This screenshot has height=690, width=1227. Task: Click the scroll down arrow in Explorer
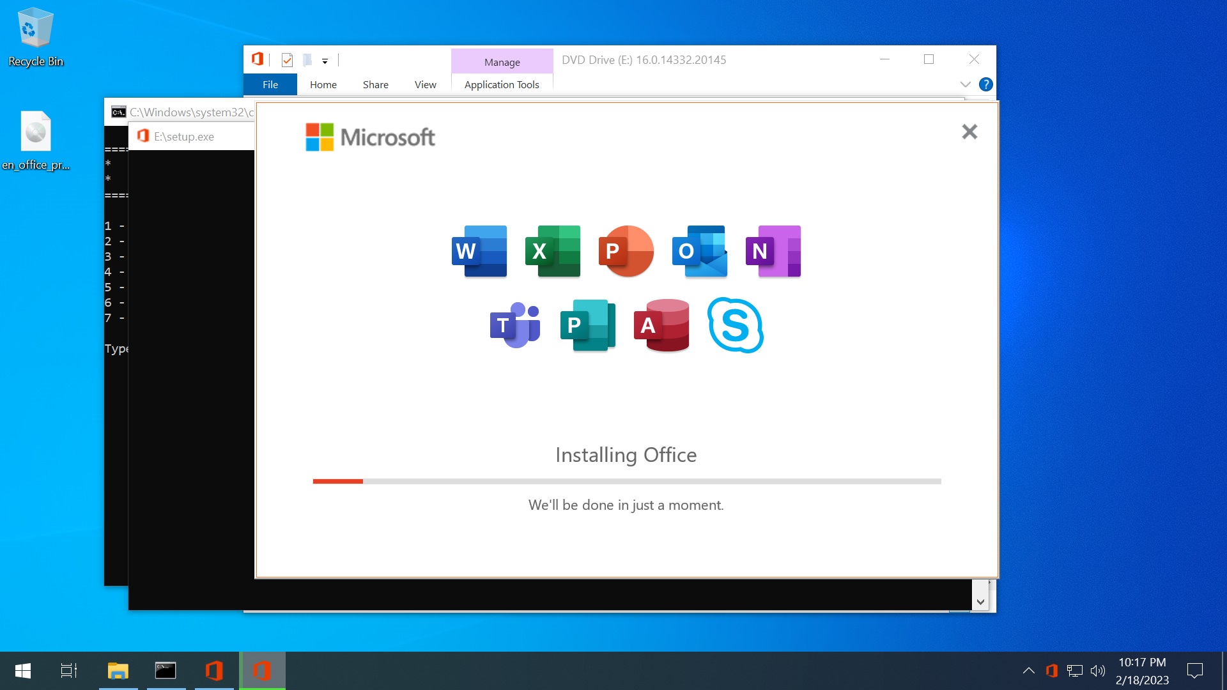tap(981, 602)
